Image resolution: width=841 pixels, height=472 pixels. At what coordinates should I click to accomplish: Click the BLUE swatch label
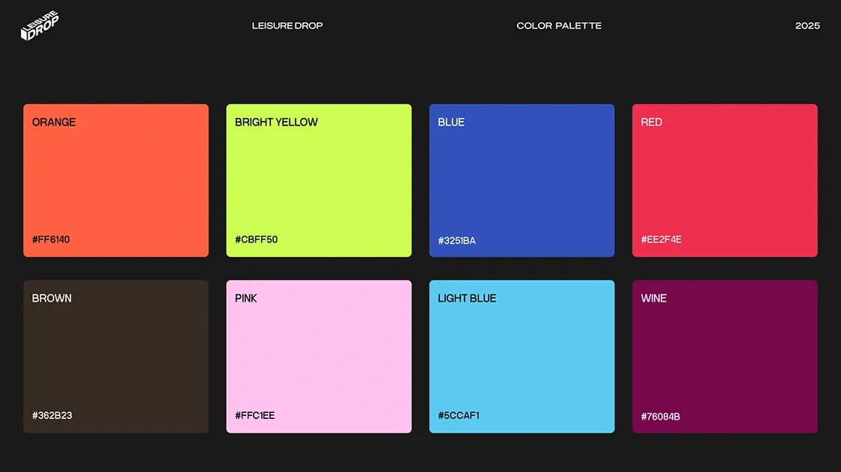tap(451, 122)
